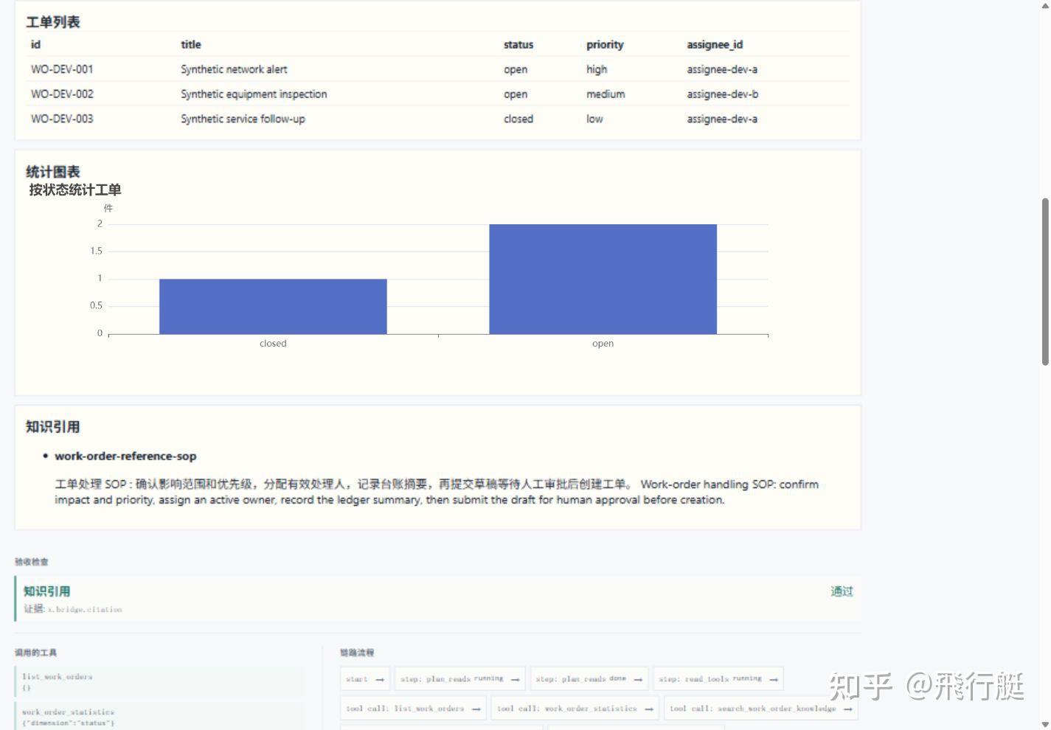Click the 'medium' priority cell

coord(606,94)
